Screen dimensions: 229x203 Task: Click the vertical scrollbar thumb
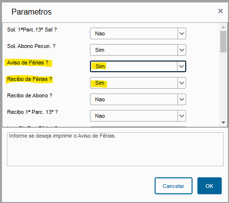pos(224,42)
